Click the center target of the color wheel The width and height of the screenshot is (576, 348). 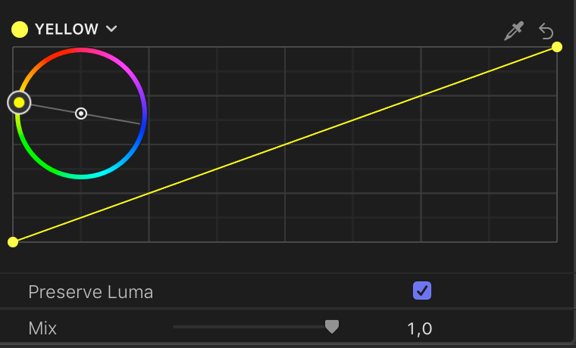(x=81, y=113)
